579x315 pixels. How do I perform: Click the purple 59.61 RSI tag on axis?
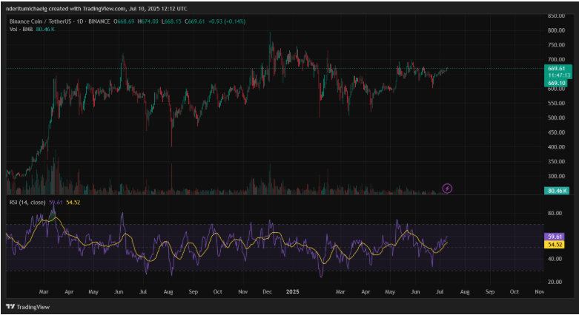555,237
